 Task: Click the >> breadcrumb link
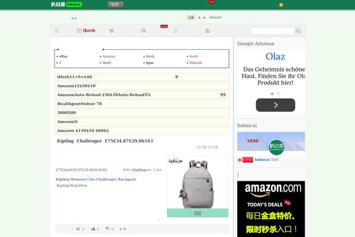(74, 18)
